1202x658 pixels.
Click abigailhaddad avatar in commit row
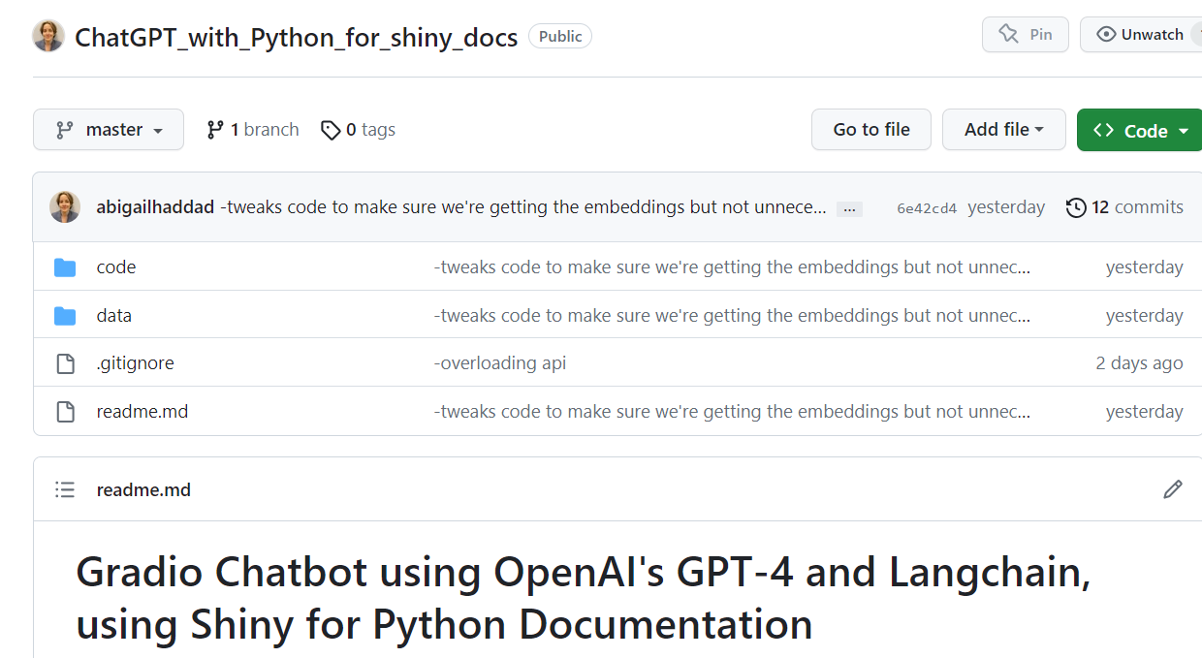(65, 207)
